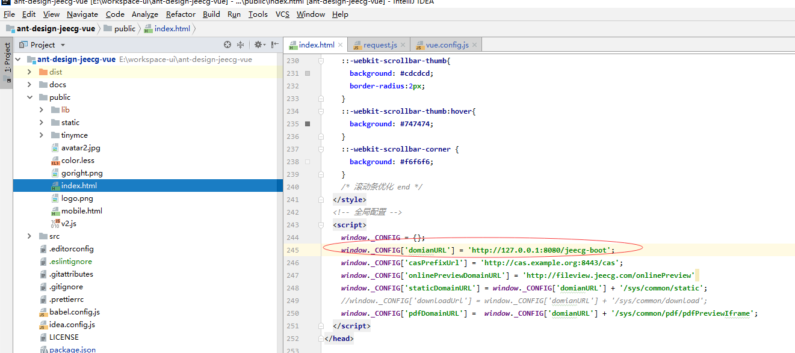Viewport: 795px width, 353px height.
Task: Click the #747474 gutter color swatch
Action: (308, 124)
